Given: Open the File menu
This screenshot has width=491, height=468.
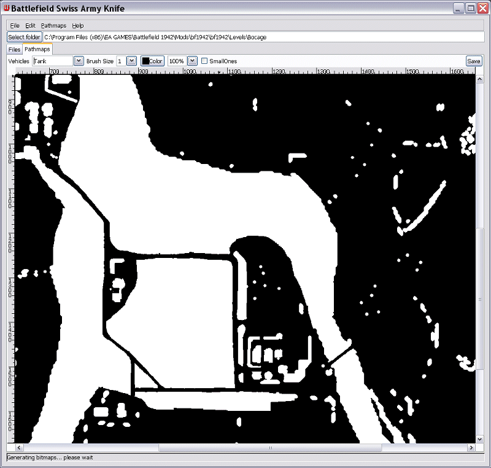Looking at the screenshot, I should [15, 26].
